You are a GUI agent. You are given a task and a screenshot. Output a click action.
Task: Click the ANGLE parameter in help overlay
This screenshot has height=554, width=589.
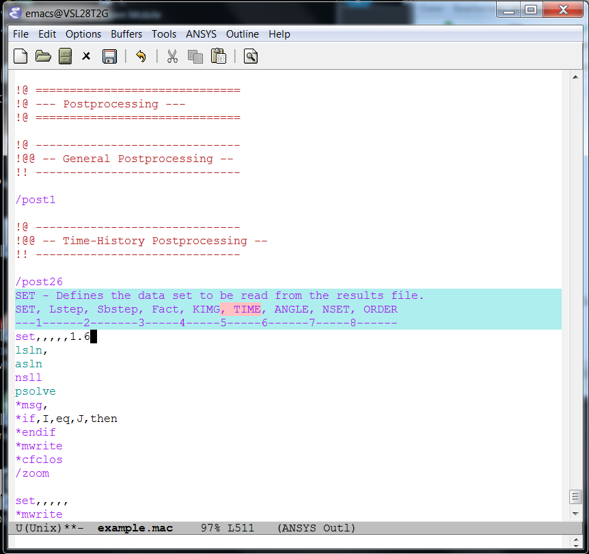[292, 309]
